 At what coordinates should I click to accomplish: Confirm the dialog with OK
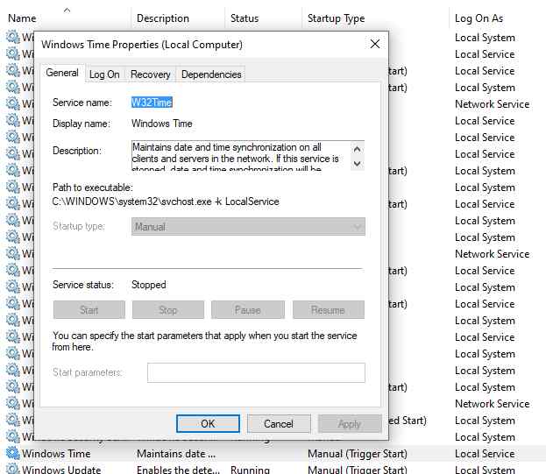point(208,424)
